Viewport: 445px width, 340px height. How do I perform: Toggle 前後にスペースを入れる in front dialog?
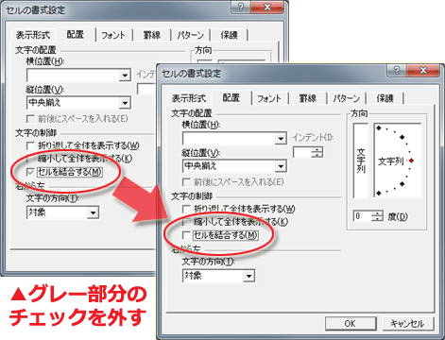point(186,182)
